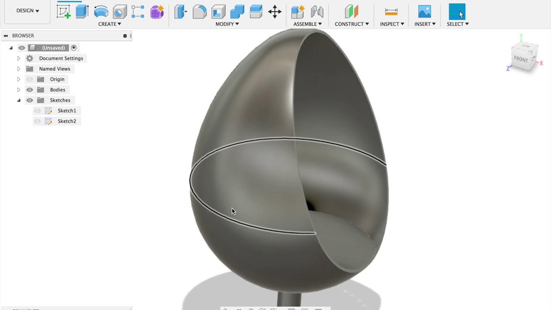Activate the Select cursor tool

point(457,12)
